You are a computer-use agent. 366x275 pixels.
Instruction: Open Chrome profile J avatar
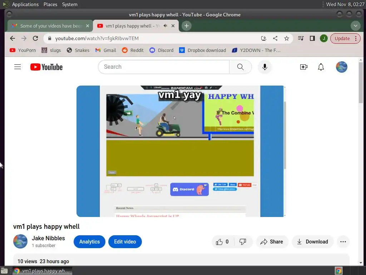[x=324, y=38]
